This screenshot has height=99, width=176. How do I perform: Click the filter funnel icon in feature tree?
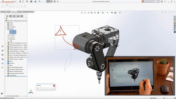[6, 19]
